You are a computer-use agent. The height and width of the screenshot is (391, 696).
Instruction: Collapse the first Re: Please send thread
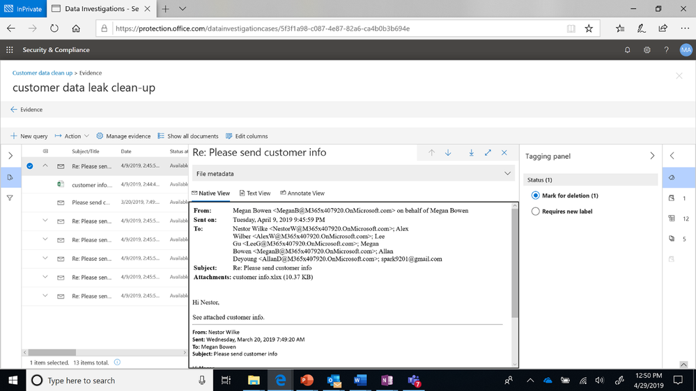coord(45,166)
